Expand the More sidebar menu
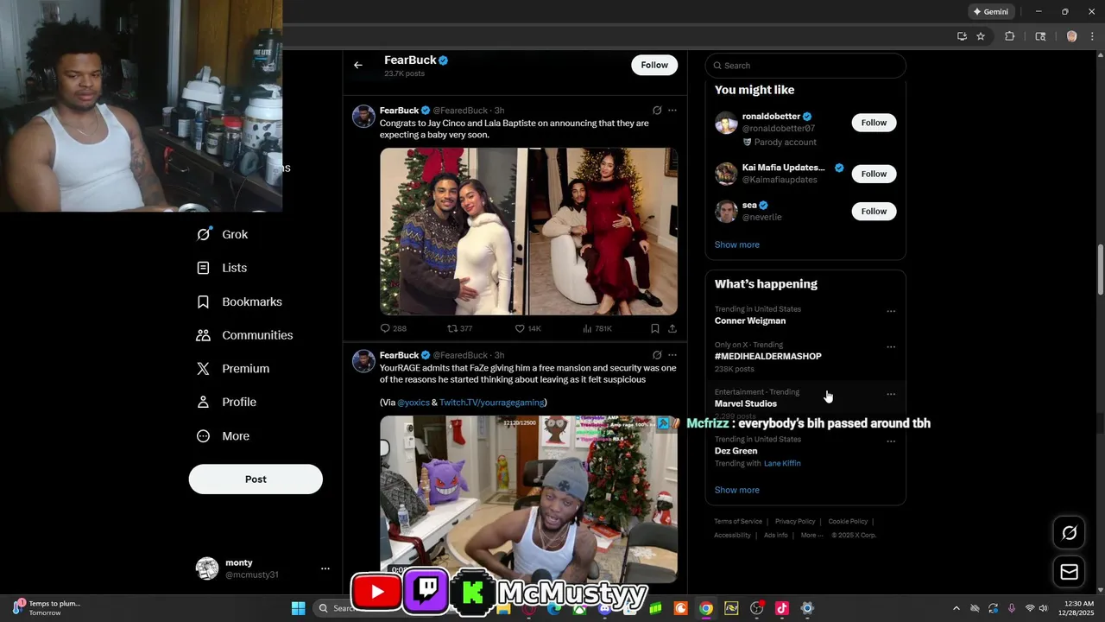Image resolution: width=1105 pixels, height=622 pixels. click(x=223, y=436)
